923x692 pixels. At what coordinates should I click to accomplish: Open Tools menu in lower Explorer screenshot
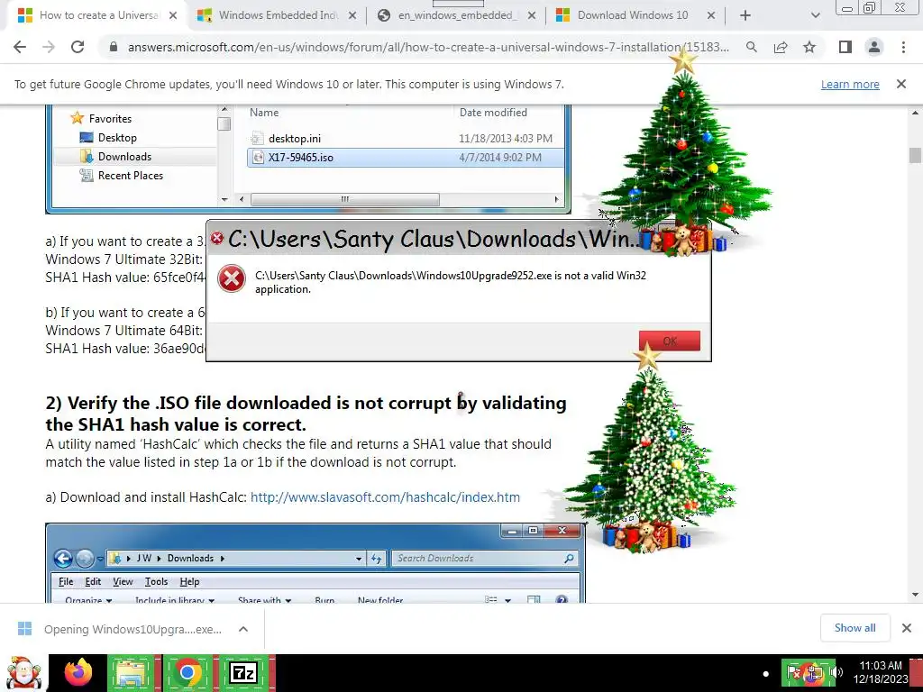tap(156, 581)
